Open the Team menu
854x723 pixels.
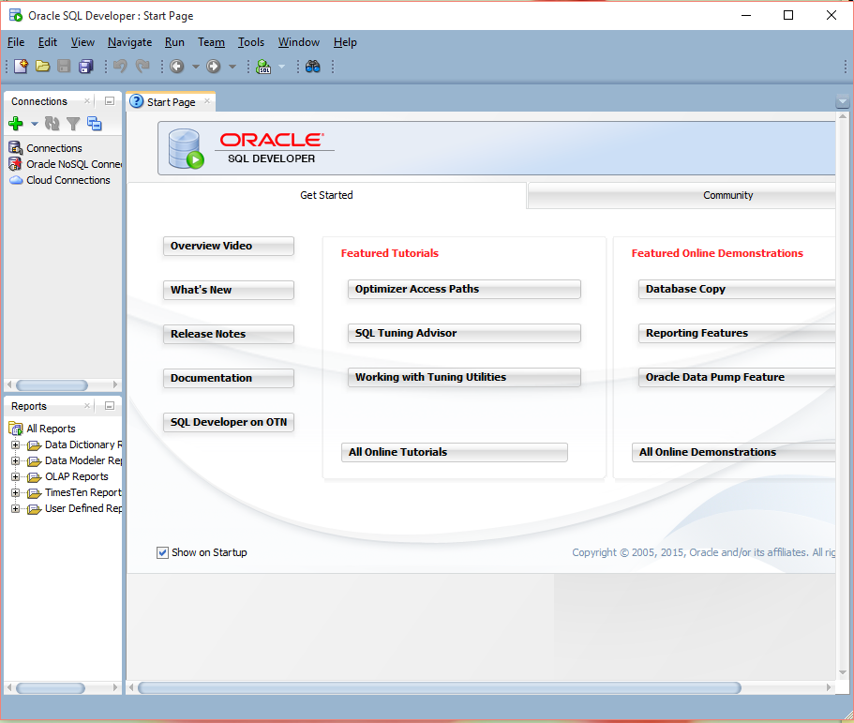tap(211, 42)
